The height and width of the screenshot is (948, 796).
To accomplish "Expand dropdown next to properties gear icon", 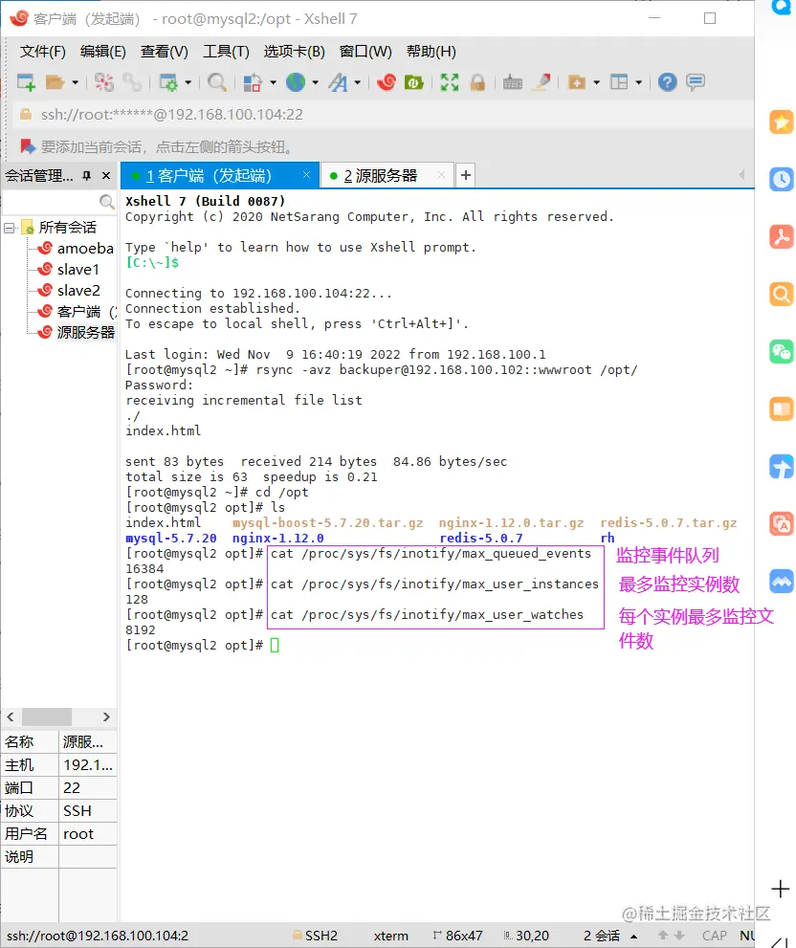I will click(x=188, y=82).
